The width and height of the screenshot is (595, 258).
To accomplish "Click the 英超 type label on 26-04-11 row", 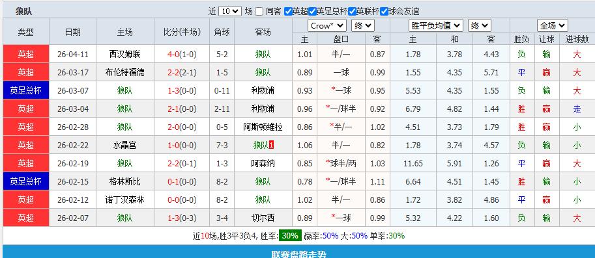I will point(26,54).
